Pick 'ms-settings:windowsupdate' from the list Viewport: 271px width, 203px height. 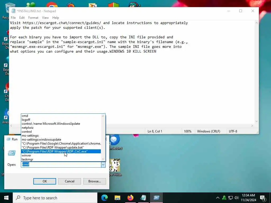[x=61, y=140]
